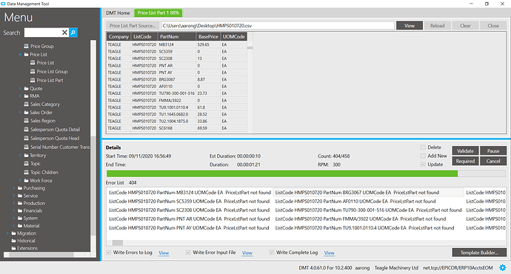Click the Purchasing folder icon

(20, 188)
